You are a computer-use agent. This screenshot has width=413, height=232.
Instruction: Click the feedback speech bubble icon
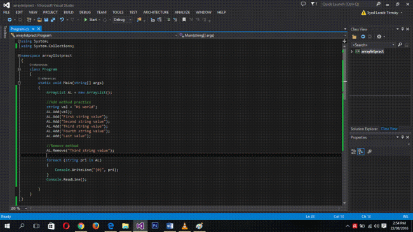pos(304,4)
